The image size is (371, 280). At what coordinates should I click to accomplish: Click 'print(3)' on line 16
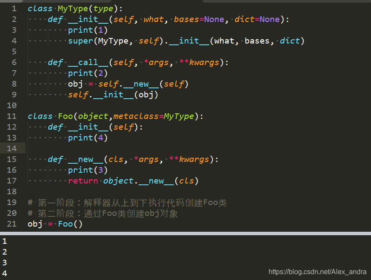click(x=88, y=170)
